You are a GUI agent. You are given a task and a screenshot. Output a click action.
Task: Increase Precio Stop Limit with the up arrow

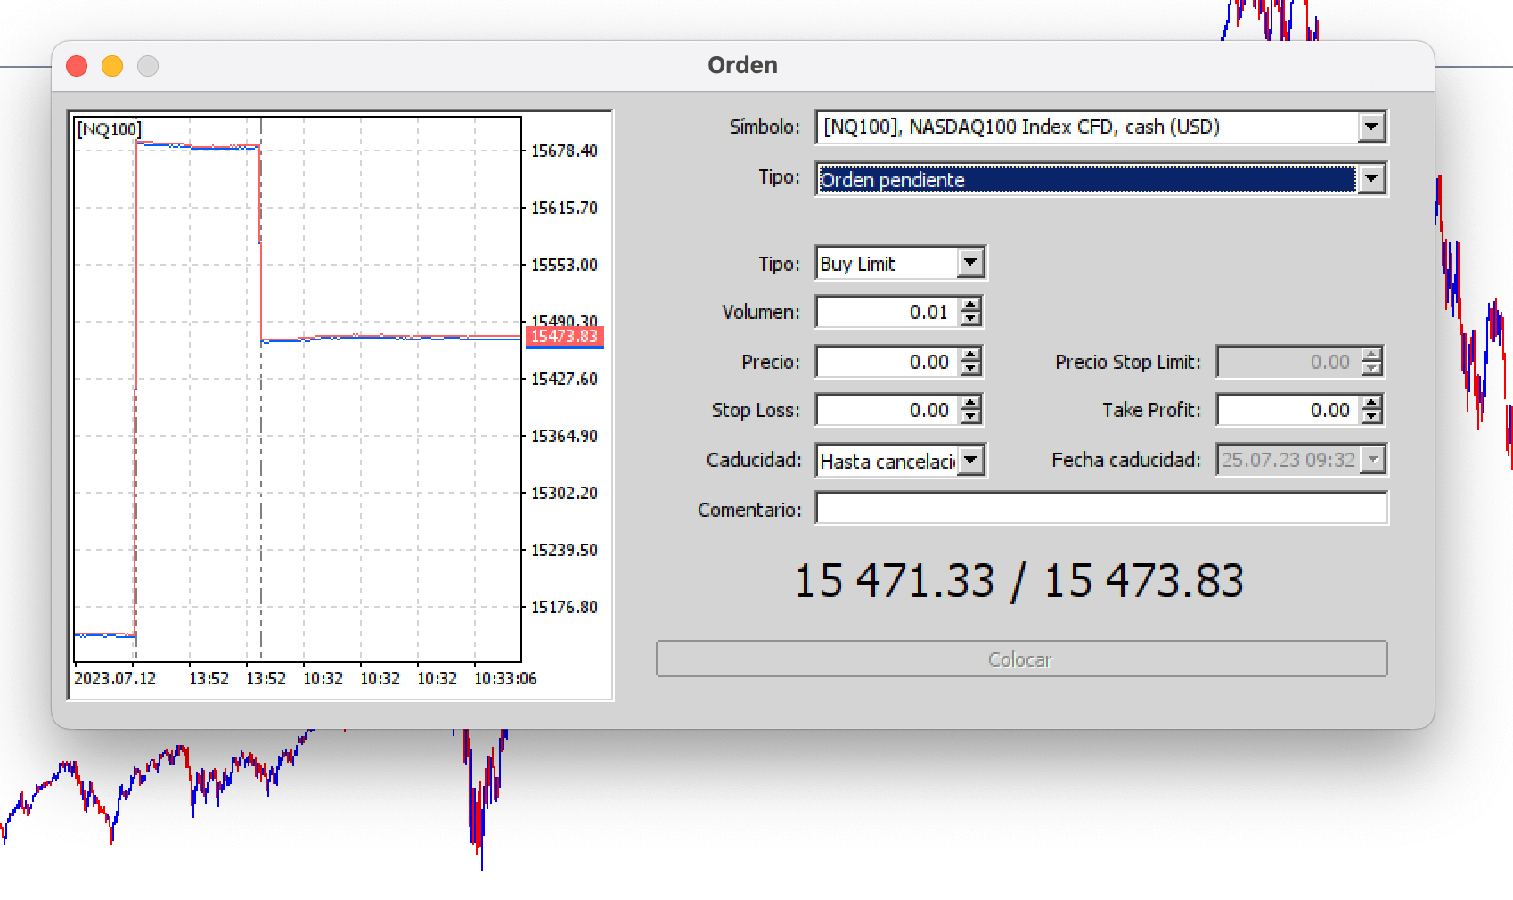coord(1372,355)
